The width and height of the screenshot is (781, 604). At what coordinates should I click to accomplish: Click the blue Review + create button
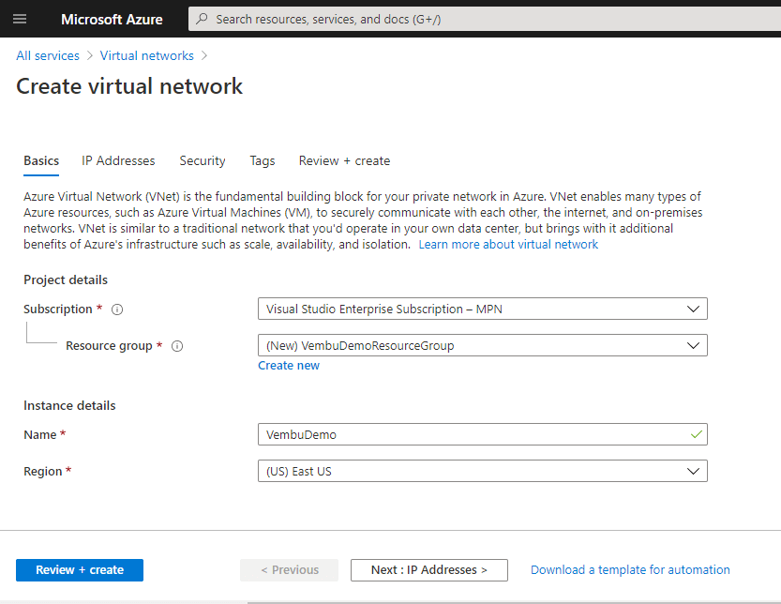pyautogui.click(x=80, y=570)
